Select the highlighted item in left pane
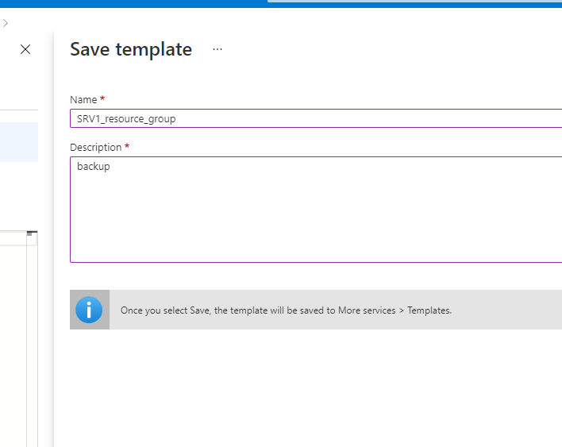The image size is (562, 447). click(x=19, y=142)
